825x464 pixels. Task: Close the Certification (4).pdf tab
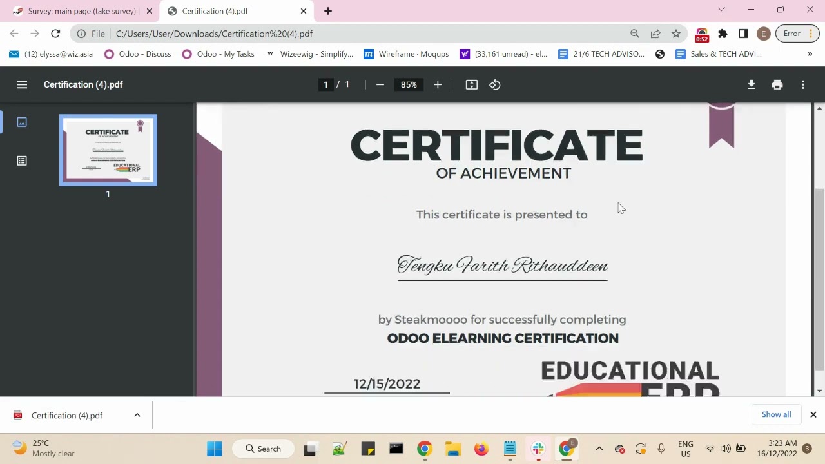304,11
